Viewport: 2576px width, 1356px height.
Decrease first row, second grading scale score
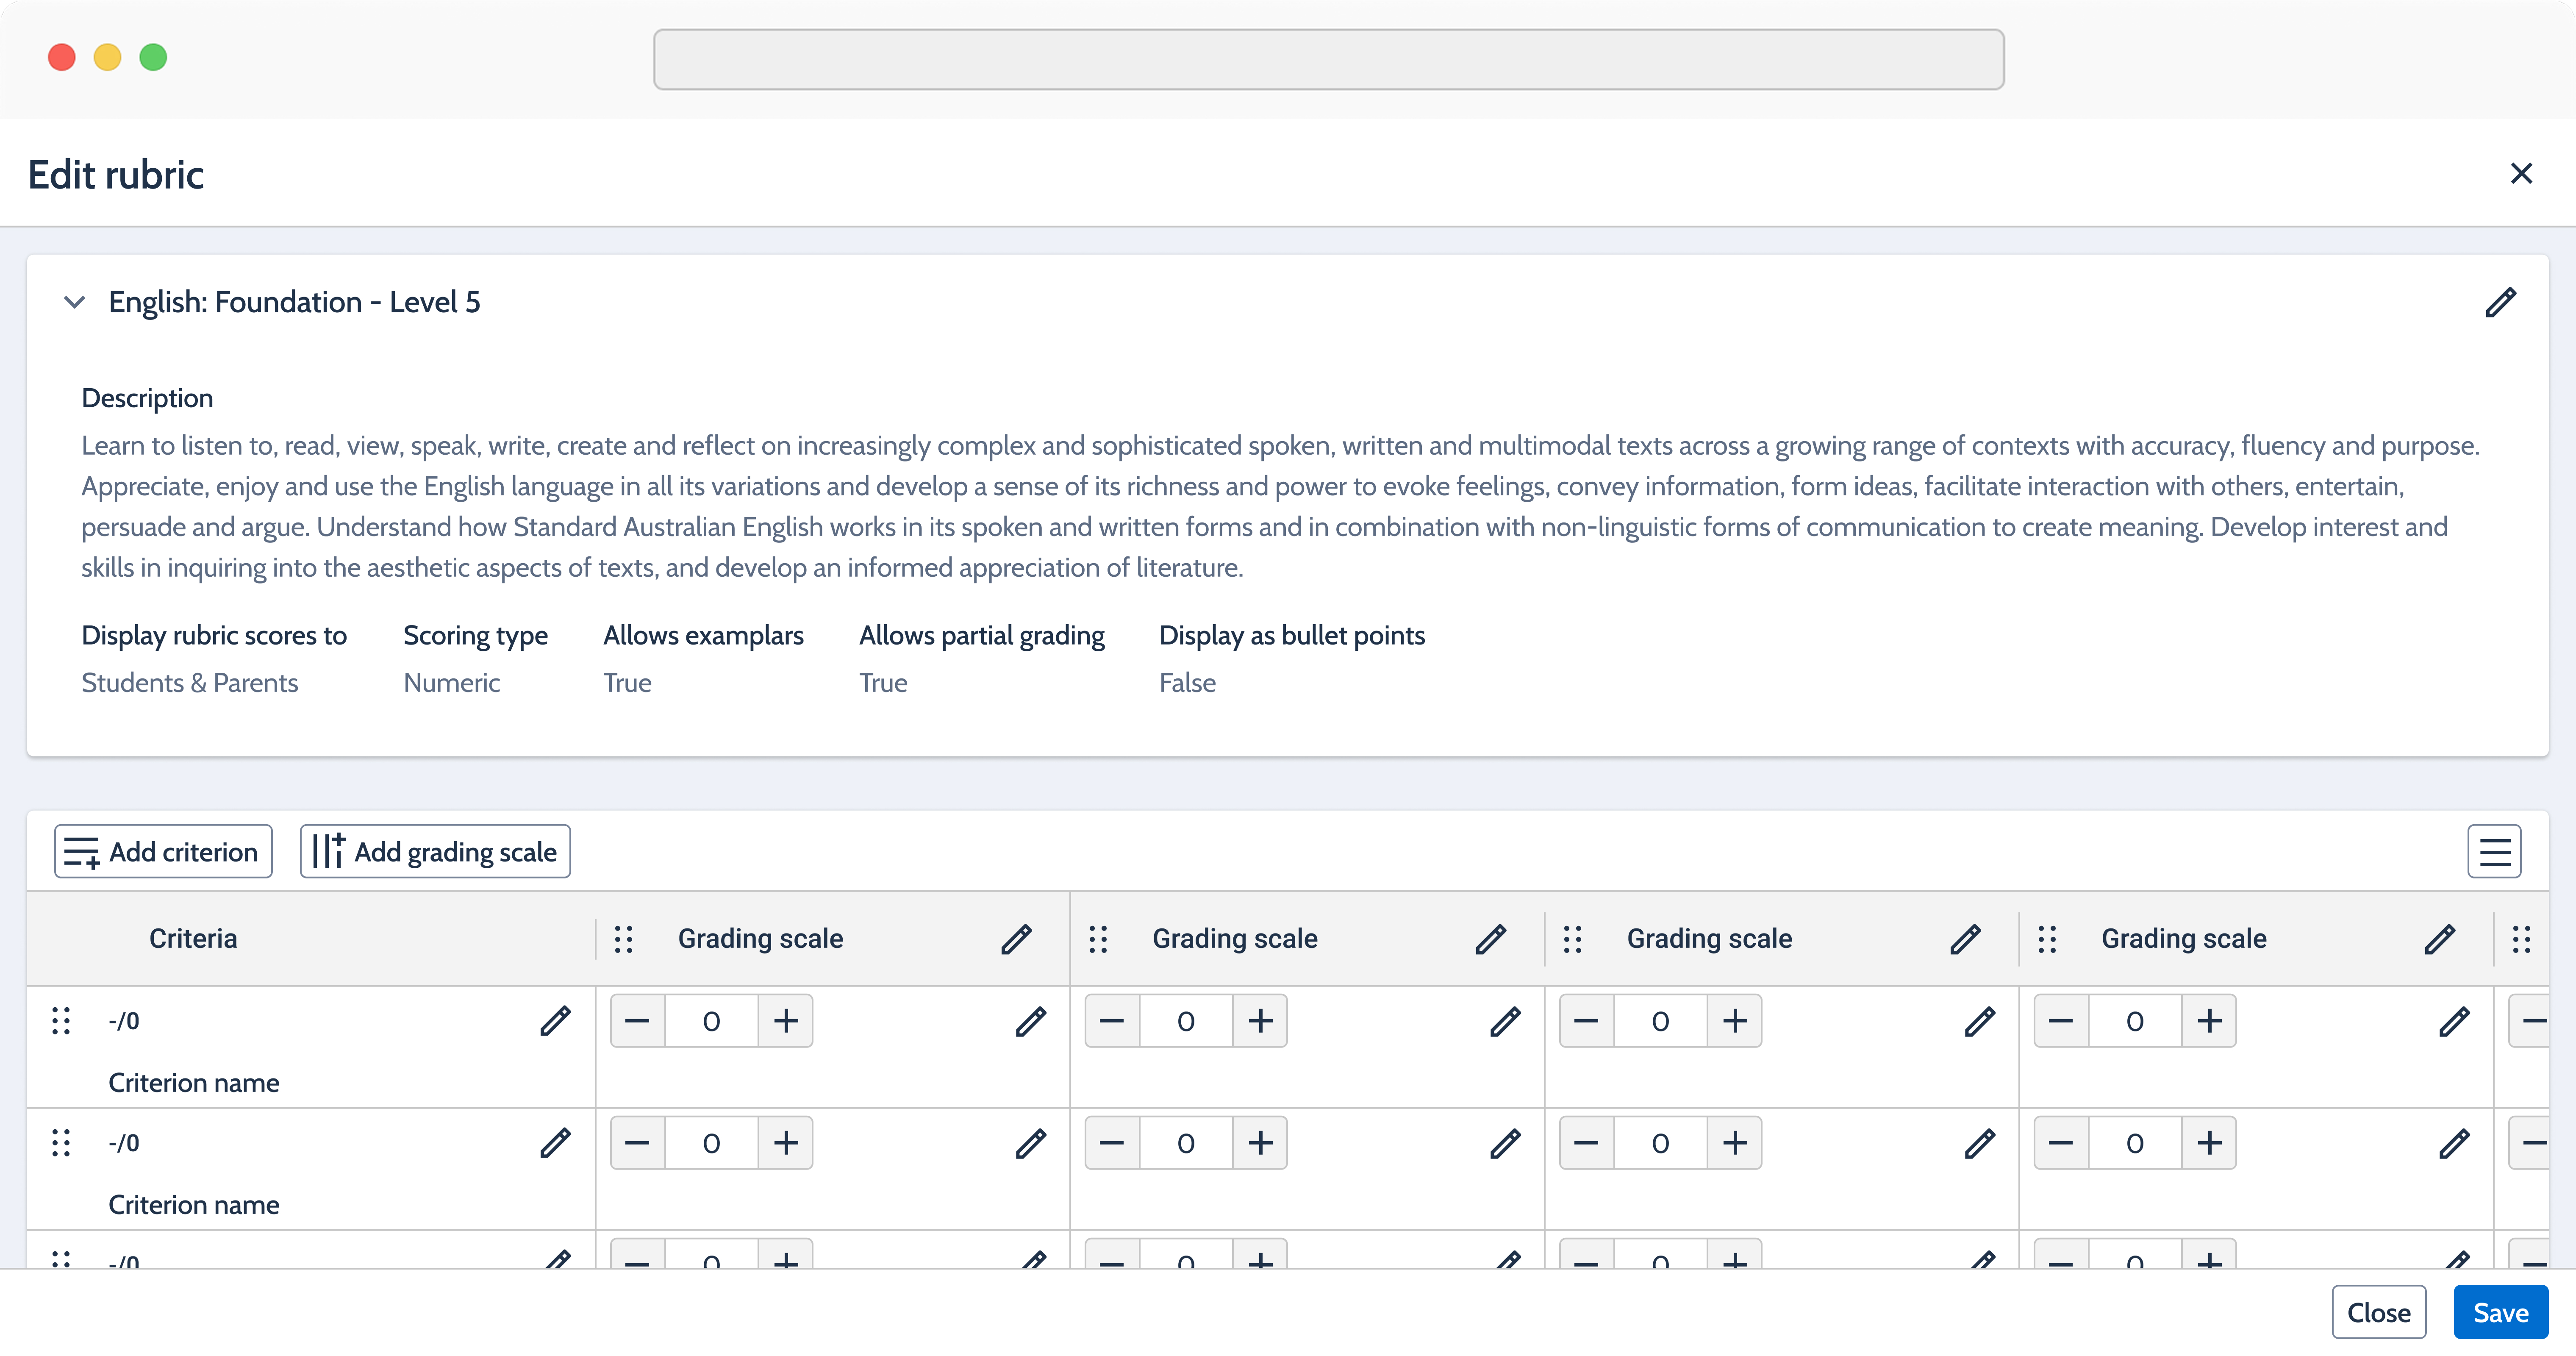[x=1112, y=1020]
